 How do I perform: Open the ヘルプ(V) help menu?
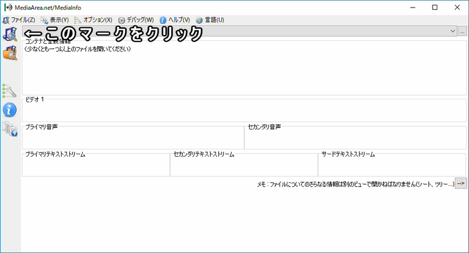coord(175,20)
